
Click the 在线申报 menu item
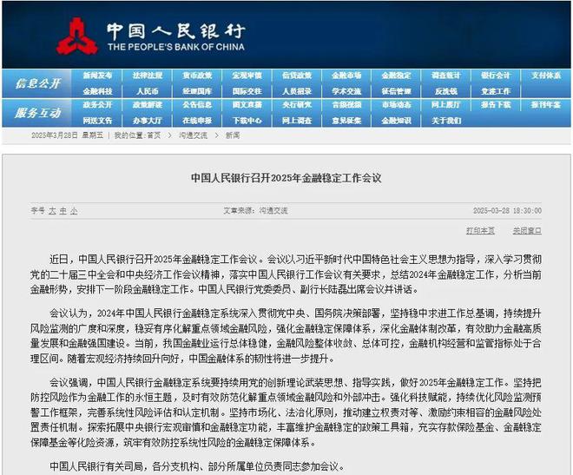(x=197, y=121)
